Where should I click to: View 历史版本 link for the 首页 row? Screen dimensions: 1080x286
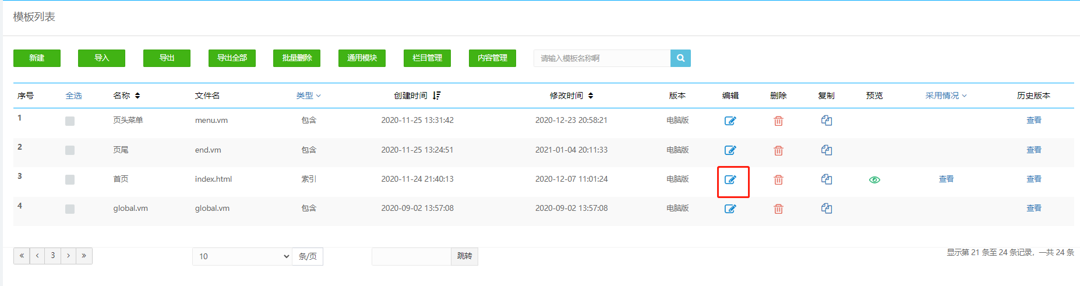(1033, 179)
